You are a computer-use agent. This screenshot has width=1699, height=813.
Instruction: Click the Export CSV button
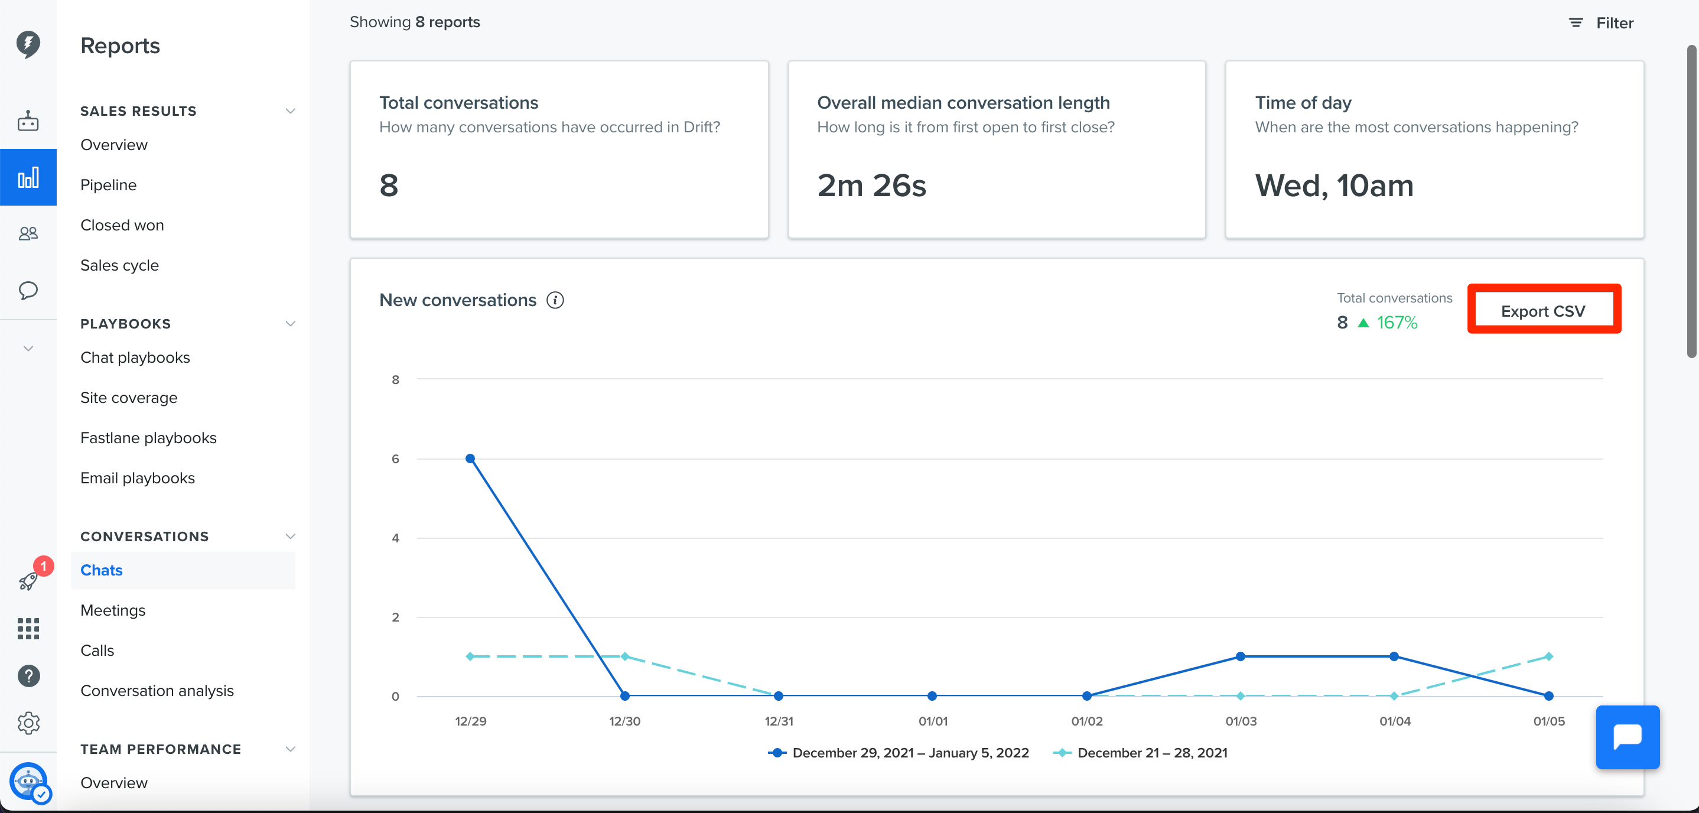click(x=1542, y=310)
